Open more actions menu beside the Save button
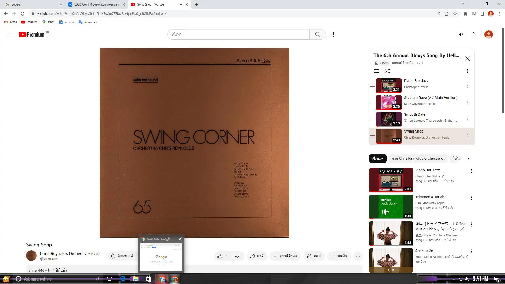This screenshot has height=284, width=505. point(358,256)
